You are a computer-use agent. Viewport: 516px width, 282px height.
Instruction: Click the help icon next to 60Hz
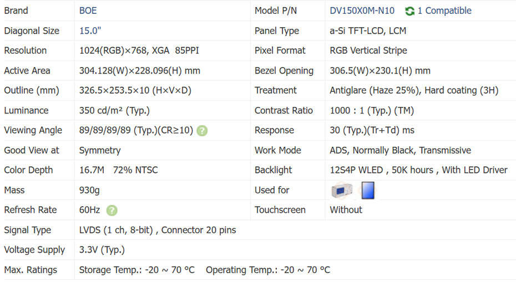(112, 211)
